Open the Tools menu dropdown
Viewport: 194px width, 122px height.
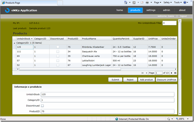178,2
